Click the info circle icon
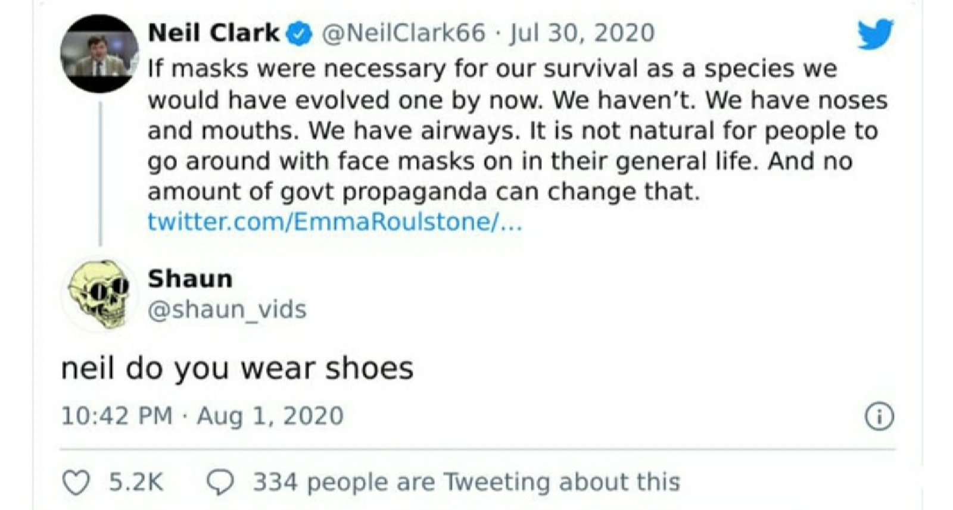This screenshot has width=953, height=510. coord(879,417)
